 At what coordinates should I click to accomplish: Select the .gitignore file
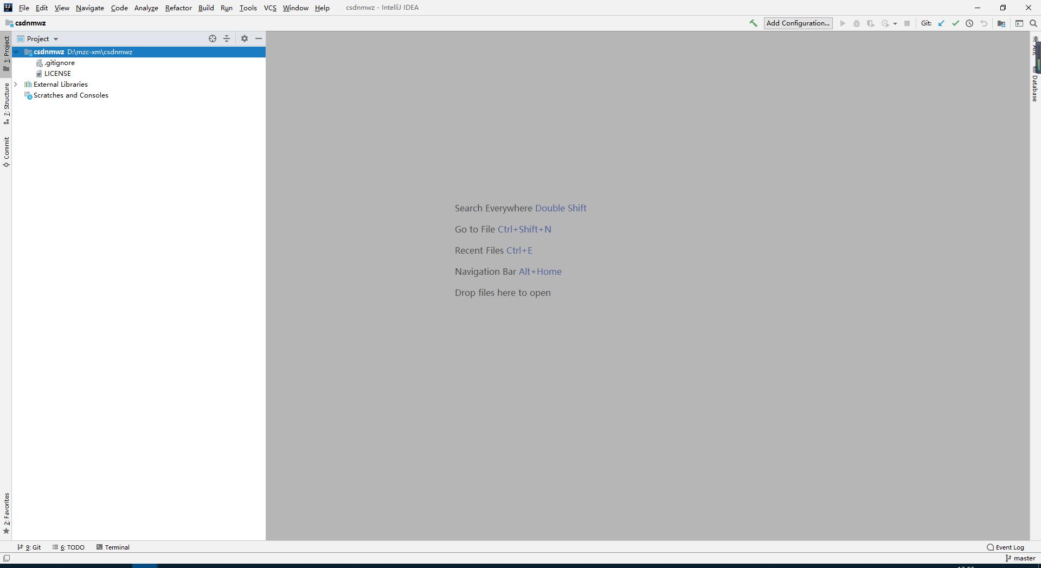point(59,63)
